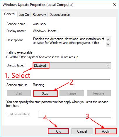Stop the running Windows Update service

click(x=45, y=93)
